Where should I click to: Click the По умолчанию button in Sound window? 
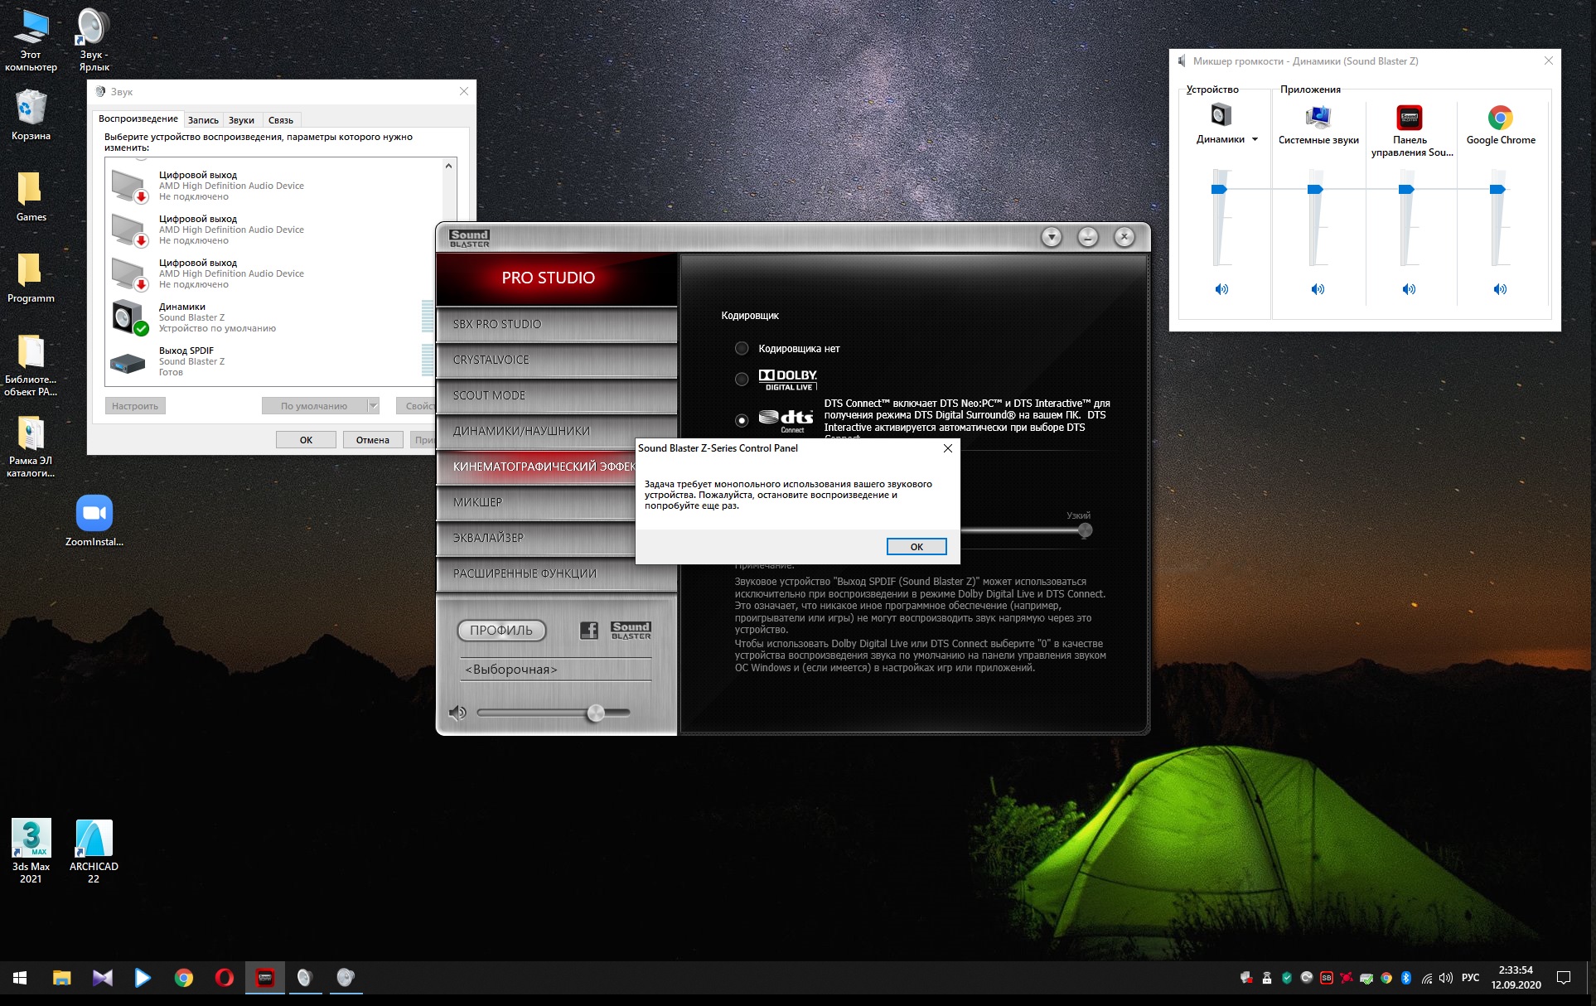pos(314,406)
